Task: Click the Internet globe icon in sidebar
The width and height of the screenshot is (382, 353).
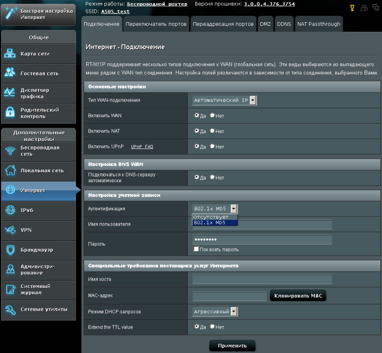Action: point(10,190)
